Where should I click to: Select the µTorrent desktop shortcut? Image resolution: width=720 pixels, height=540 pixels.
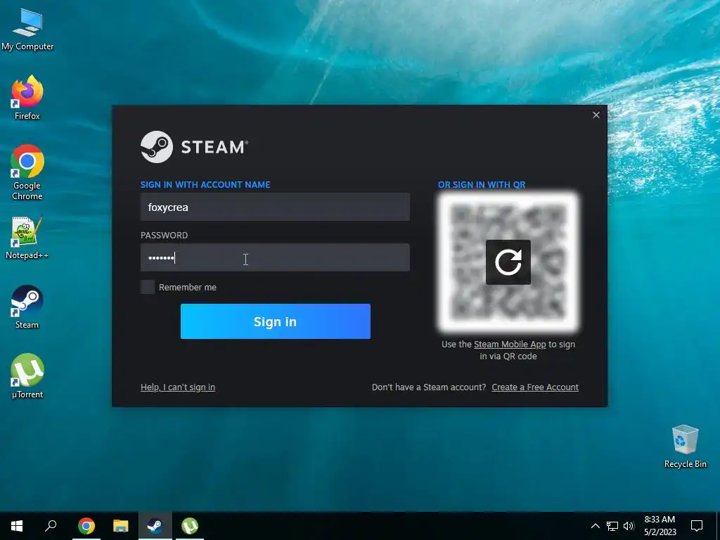tap(27, 375)
